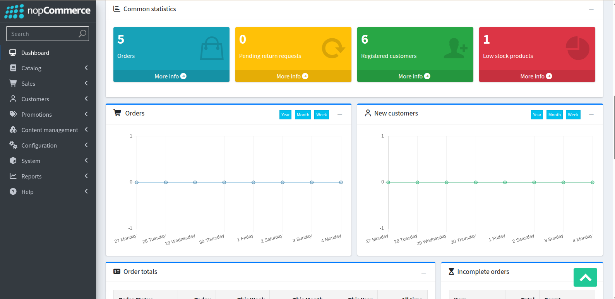Click the Catalog book icon
615x299 pixels.
click(13, 68)
